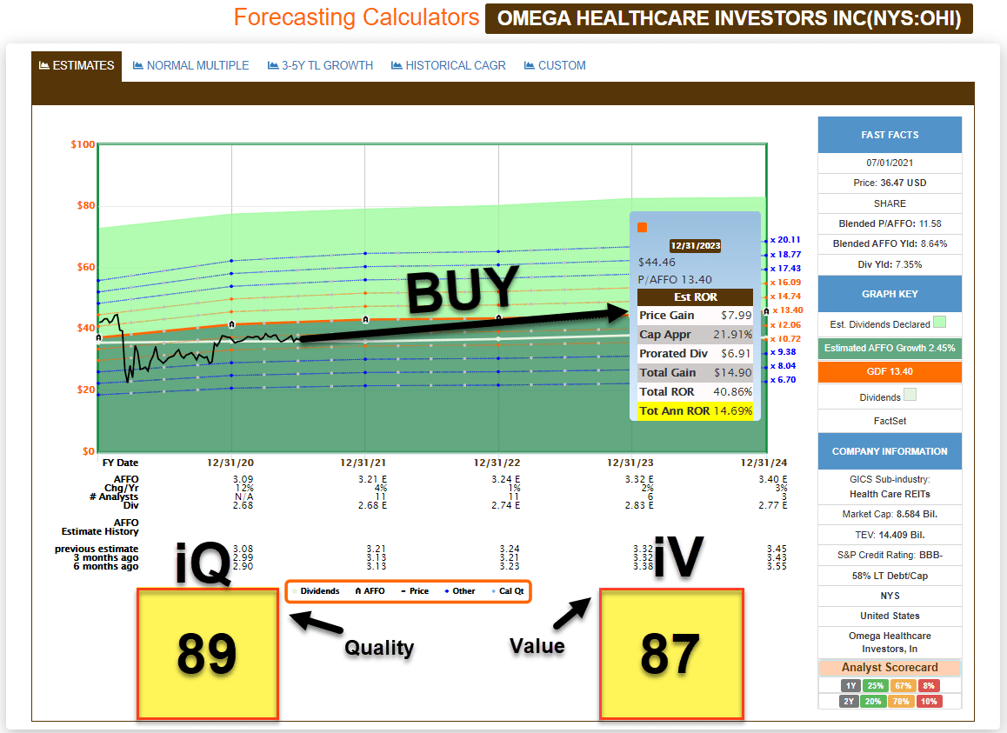Viewport: 1007px width, 733px height.
Task: Click the Total ROR 40.86% row
Action: pyautogui.click(x=695, y=392)
